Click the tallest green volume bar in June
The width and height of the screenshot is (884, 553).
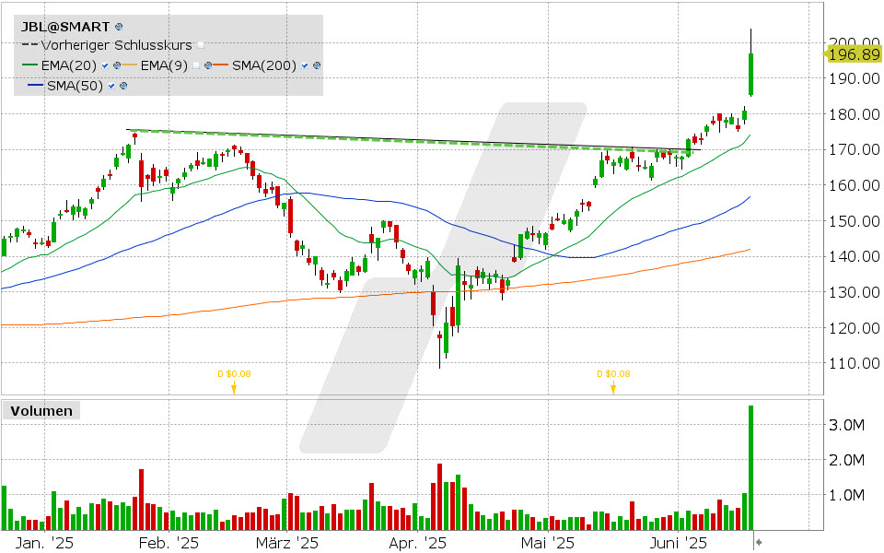pos(751,468)
